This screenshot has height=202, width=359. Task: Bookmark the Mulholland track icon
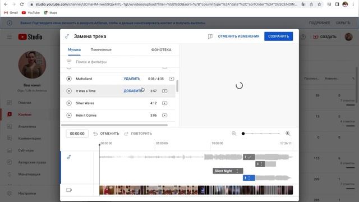click(x=171, y=79)
